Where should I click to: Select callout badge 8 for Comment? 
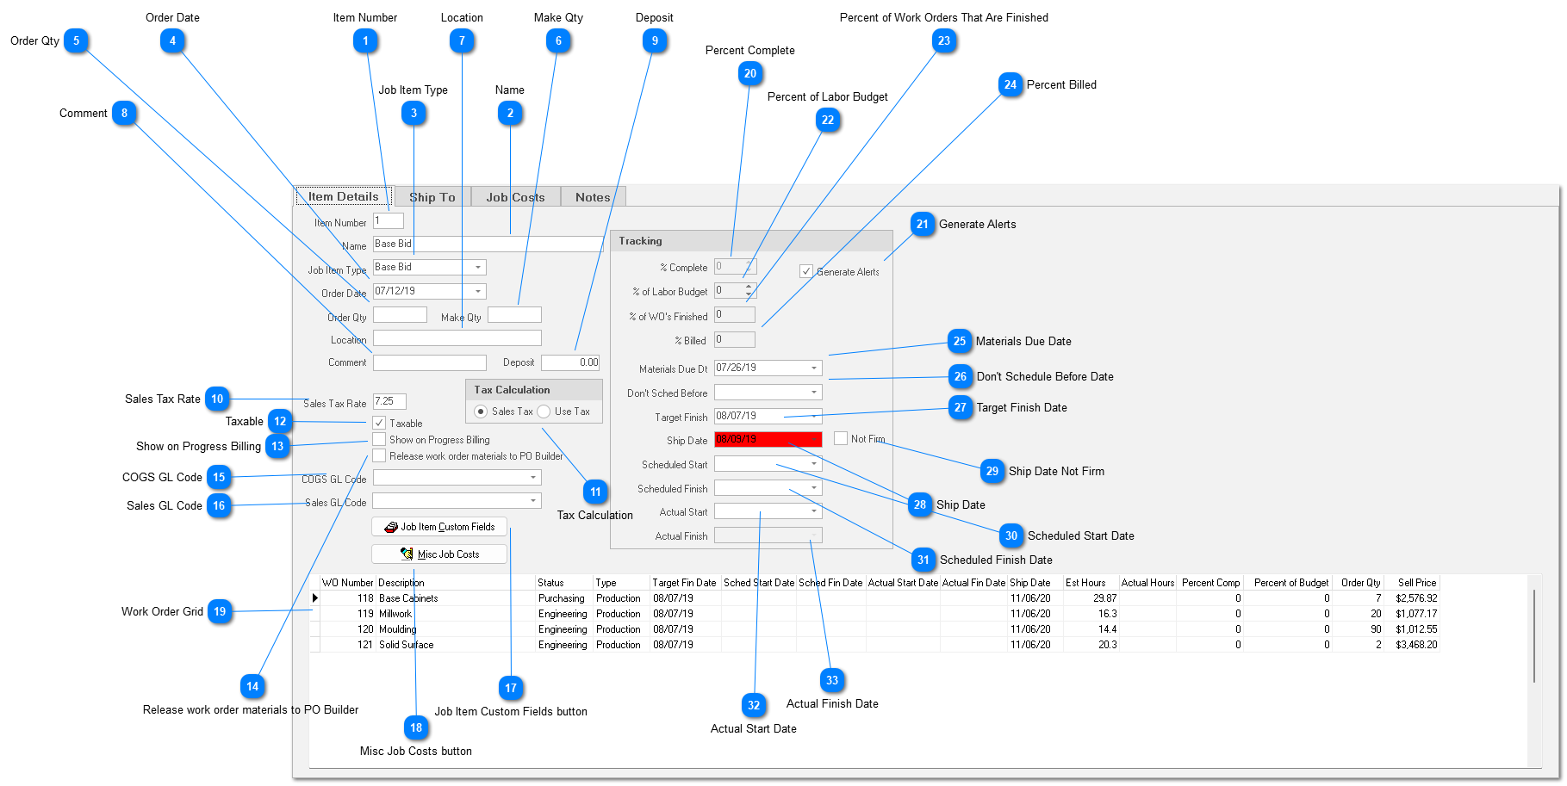pyautogui.click(x=124, y=114)
